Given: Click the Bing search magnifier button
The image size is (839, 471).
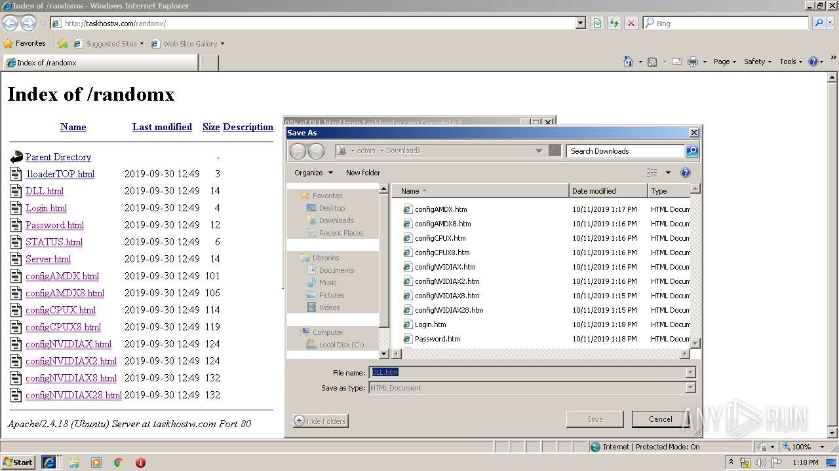Looking at the screenshot, I should (819, 24).
